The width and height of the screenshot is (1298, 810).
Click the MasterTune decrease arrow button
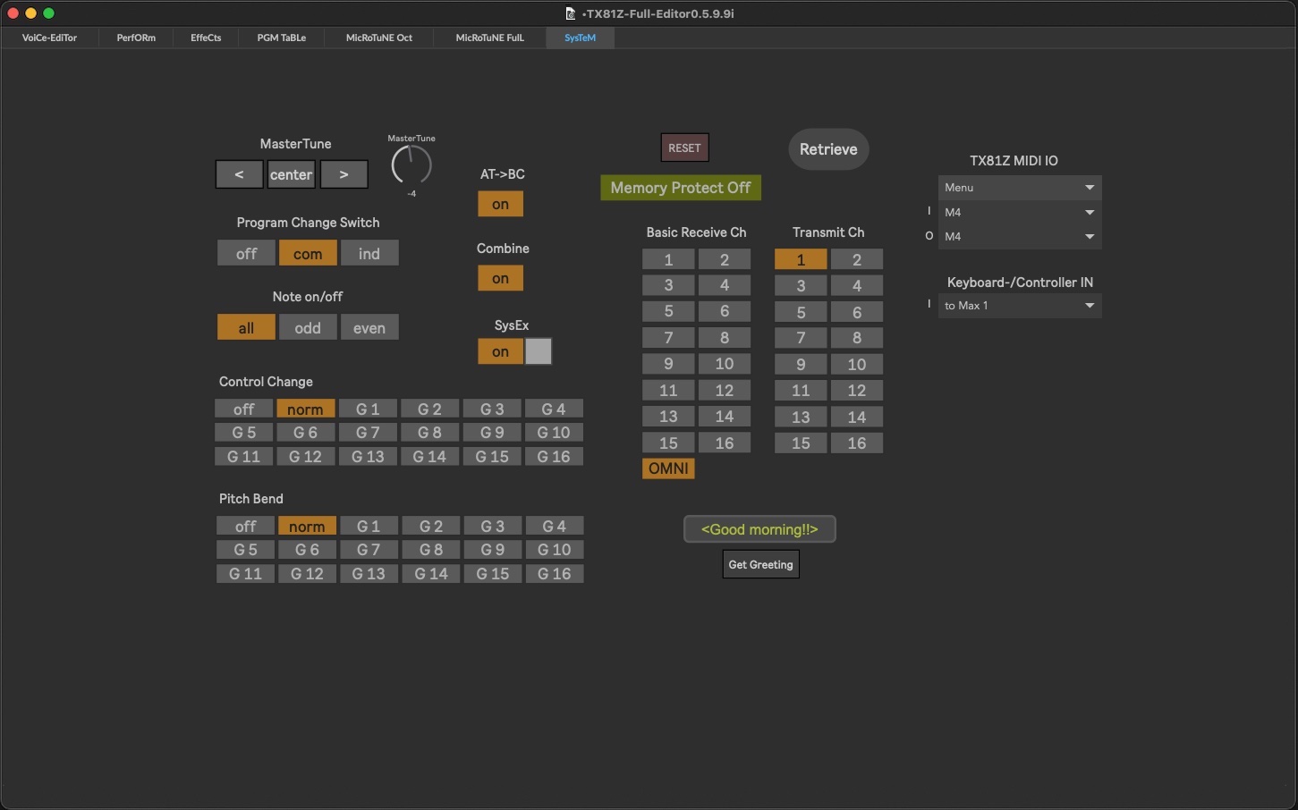pyautogui.click(x=239, y=174)
